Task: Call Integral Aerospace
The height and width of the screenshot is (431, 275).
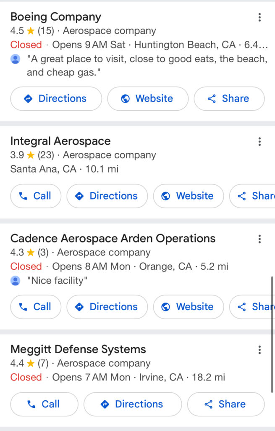Action: 36,196
